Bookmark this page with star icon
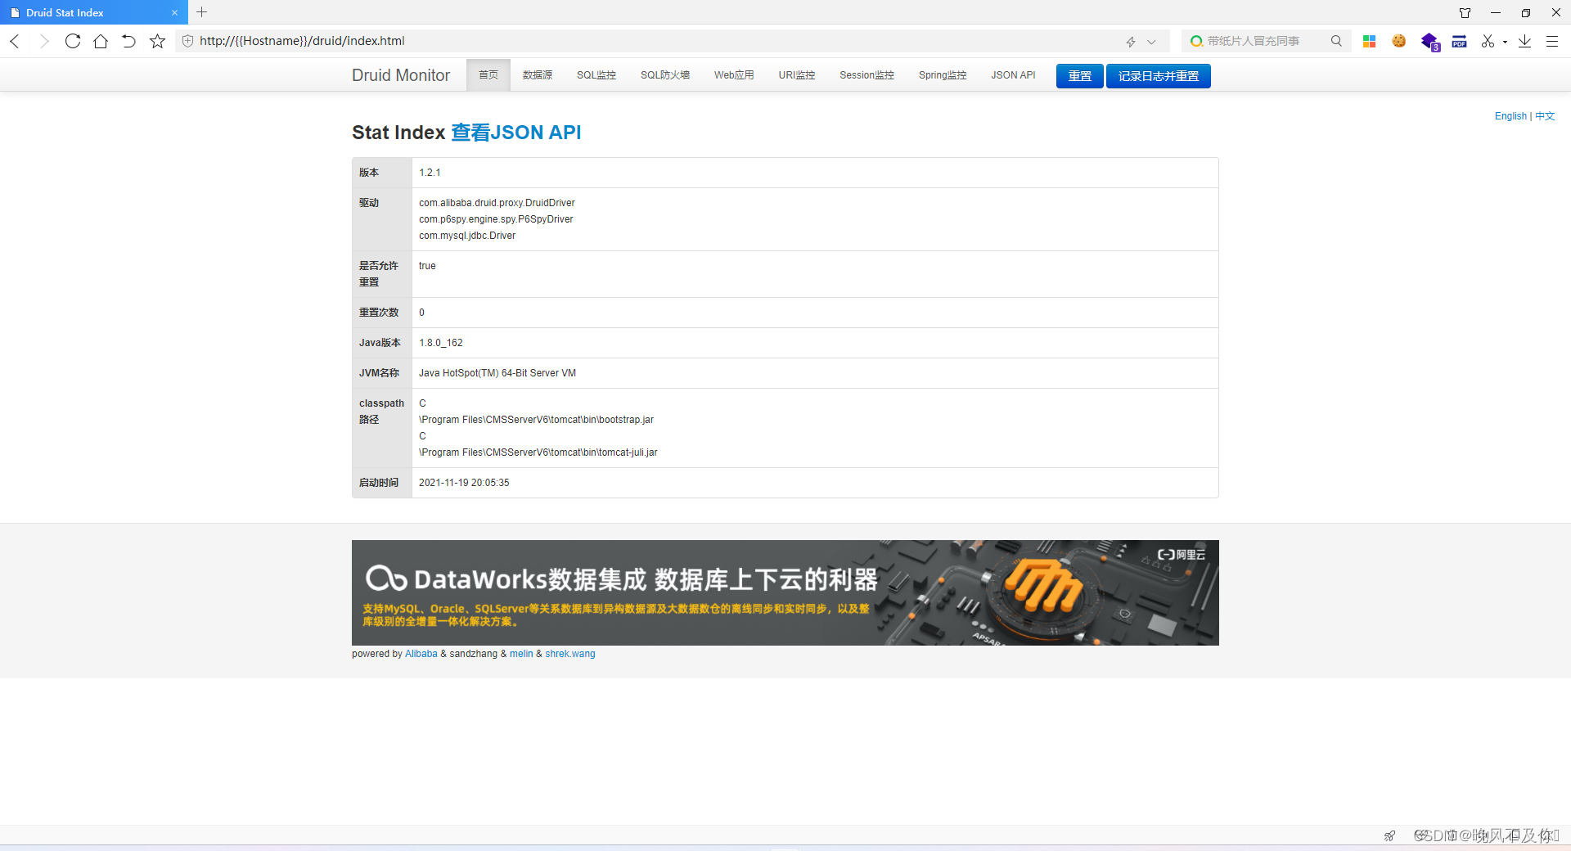The height and width of the screenshot is (851, 1571). 157,41
